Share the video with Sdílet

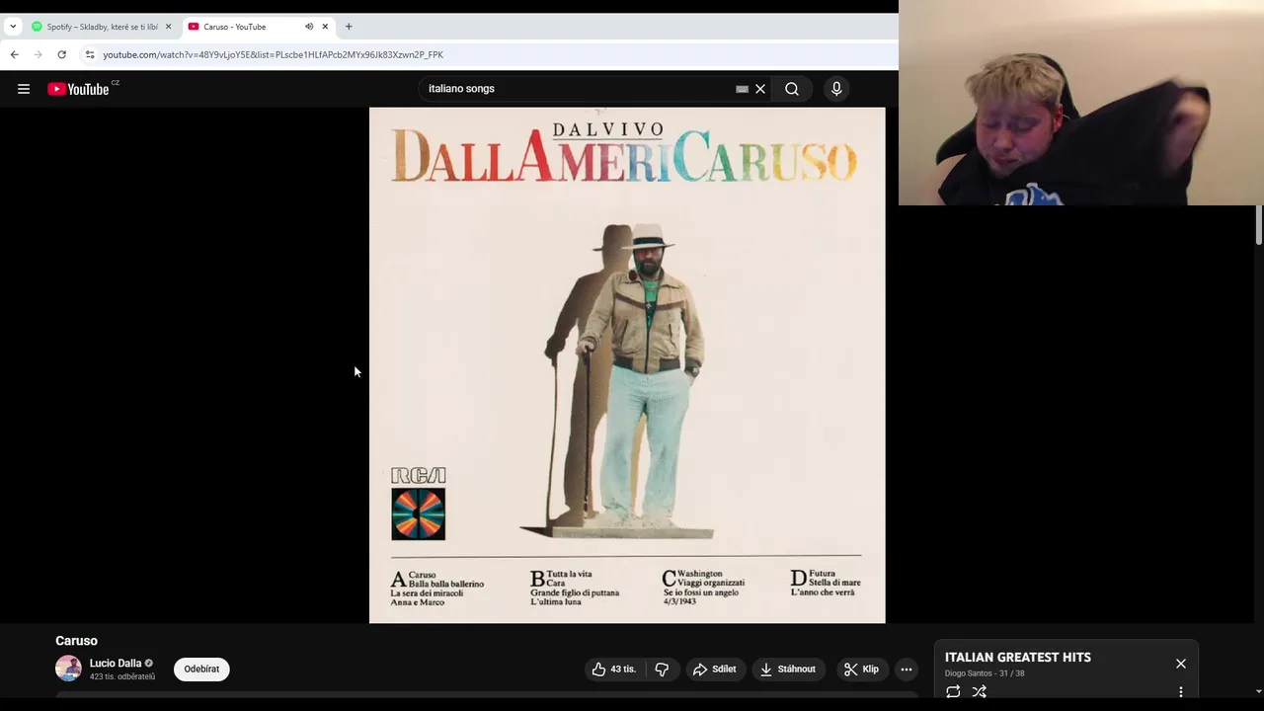714,669
